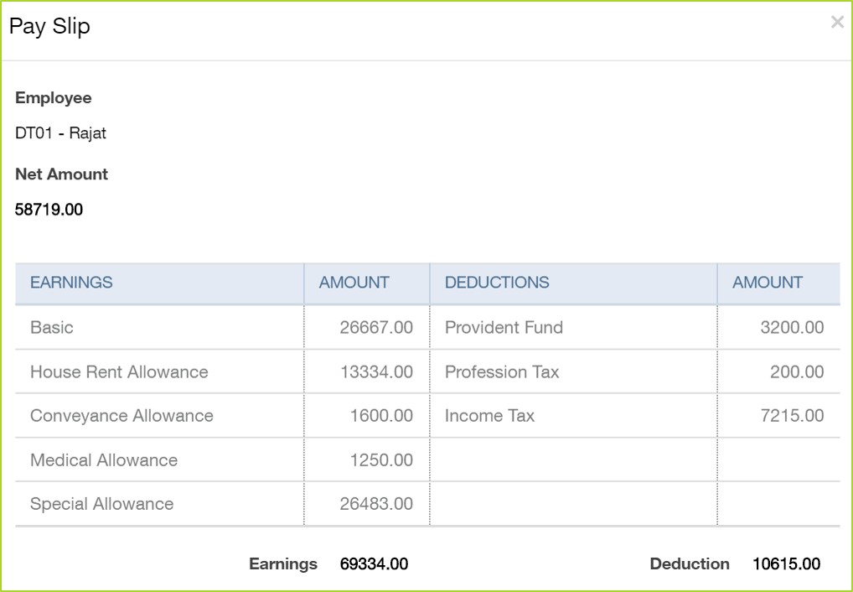Select the AMOUNT header beside DEDUCTIONS
The image size is (853, 592).
(x=768, y=283)
